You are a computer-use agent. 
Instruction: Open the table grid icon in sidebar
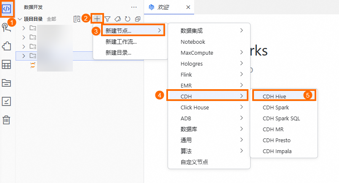(x=6, y=64)
